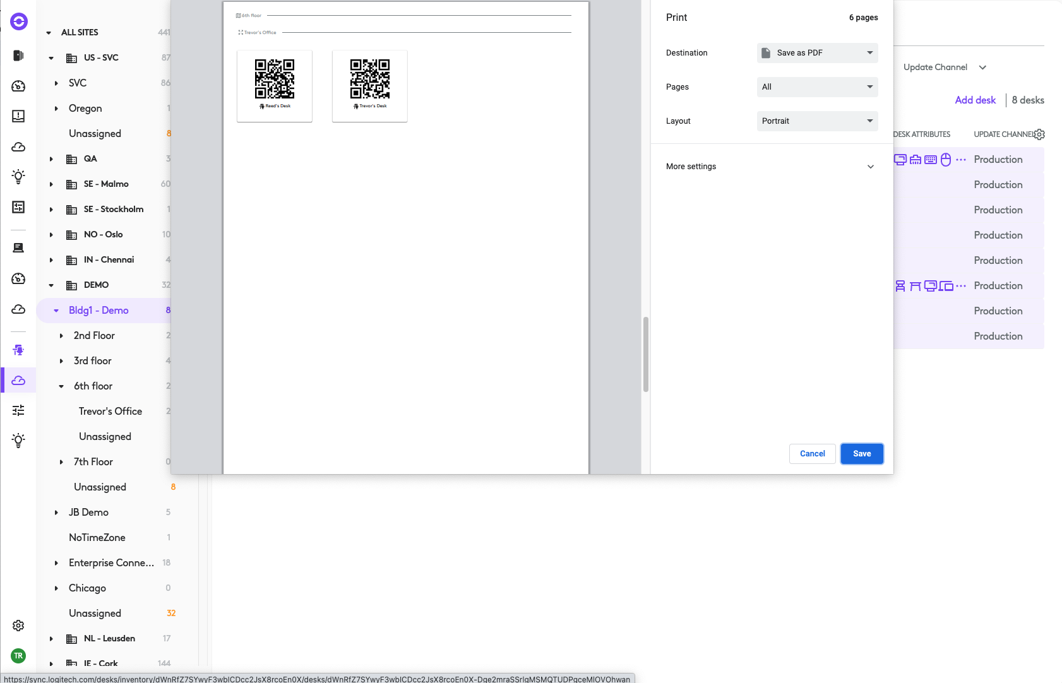Open the Logitech Sync home icon
The width and height of the screenshot is (1062, 683).
pyautogui.click(x=18, y=21)
